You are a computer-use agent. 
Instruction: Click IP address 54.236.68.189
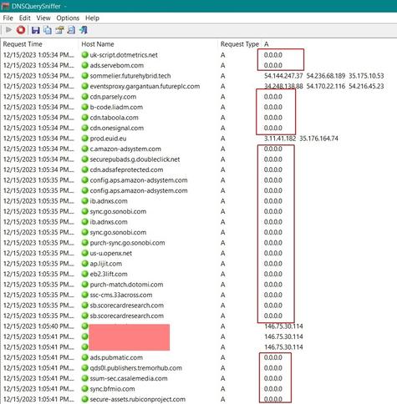(326, 76)
